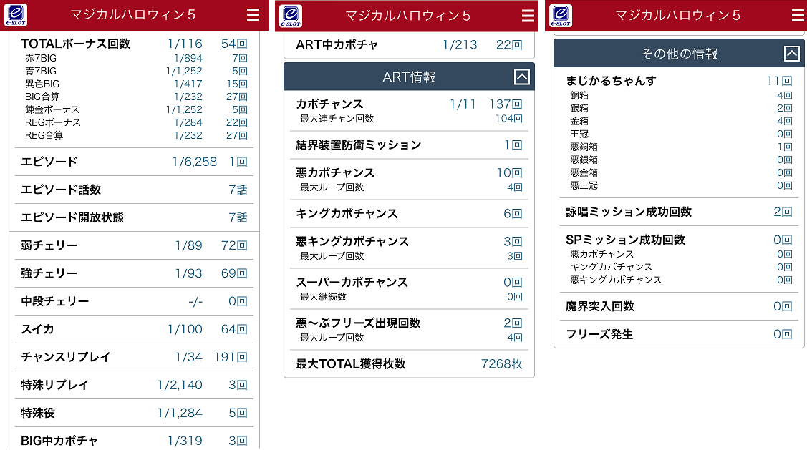Image resolution: width=807 pixels, height=450 pixels.
Task: Select the その他の情報 header title
Action: click(x=679, y=54)
